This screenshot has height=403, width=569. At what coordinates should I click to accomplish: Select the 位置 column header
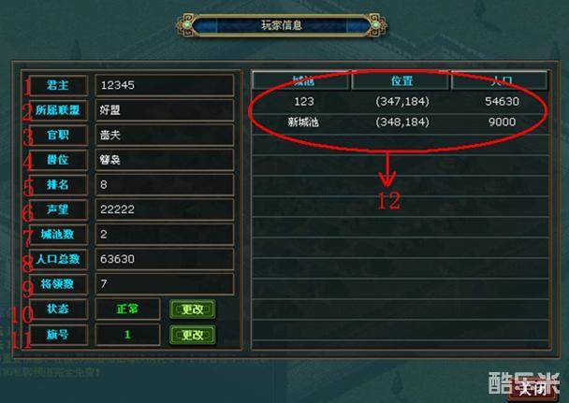pyautogui.click(x=401, y=80)
